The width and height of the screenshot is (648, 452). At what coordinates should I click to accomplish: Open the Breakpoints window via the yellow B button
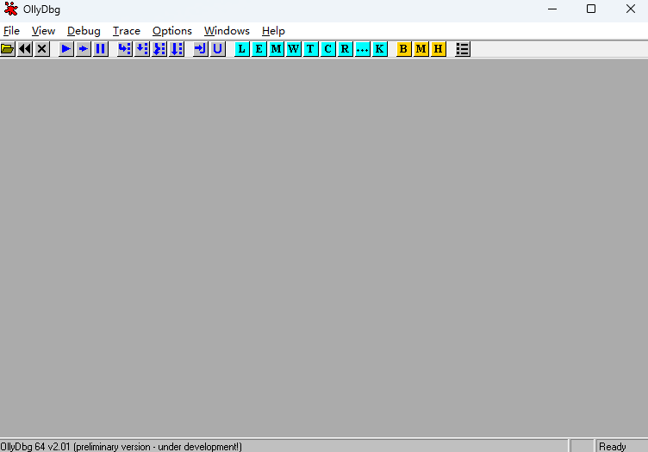point(404,49)
